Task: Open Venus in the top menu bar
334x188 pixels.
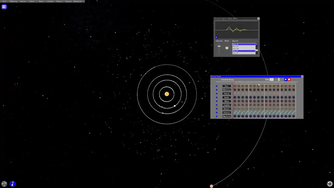Action: 23,1
